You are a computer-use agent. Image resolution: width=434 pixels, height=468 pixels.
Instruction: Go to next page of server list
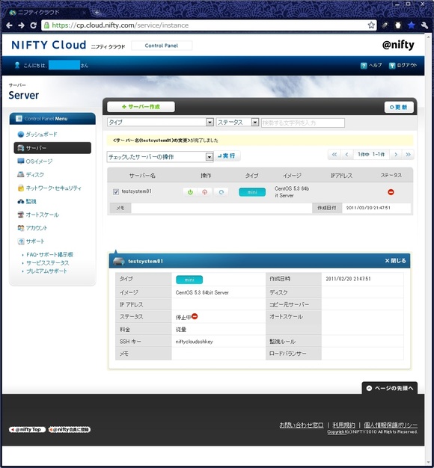(396, 154)
